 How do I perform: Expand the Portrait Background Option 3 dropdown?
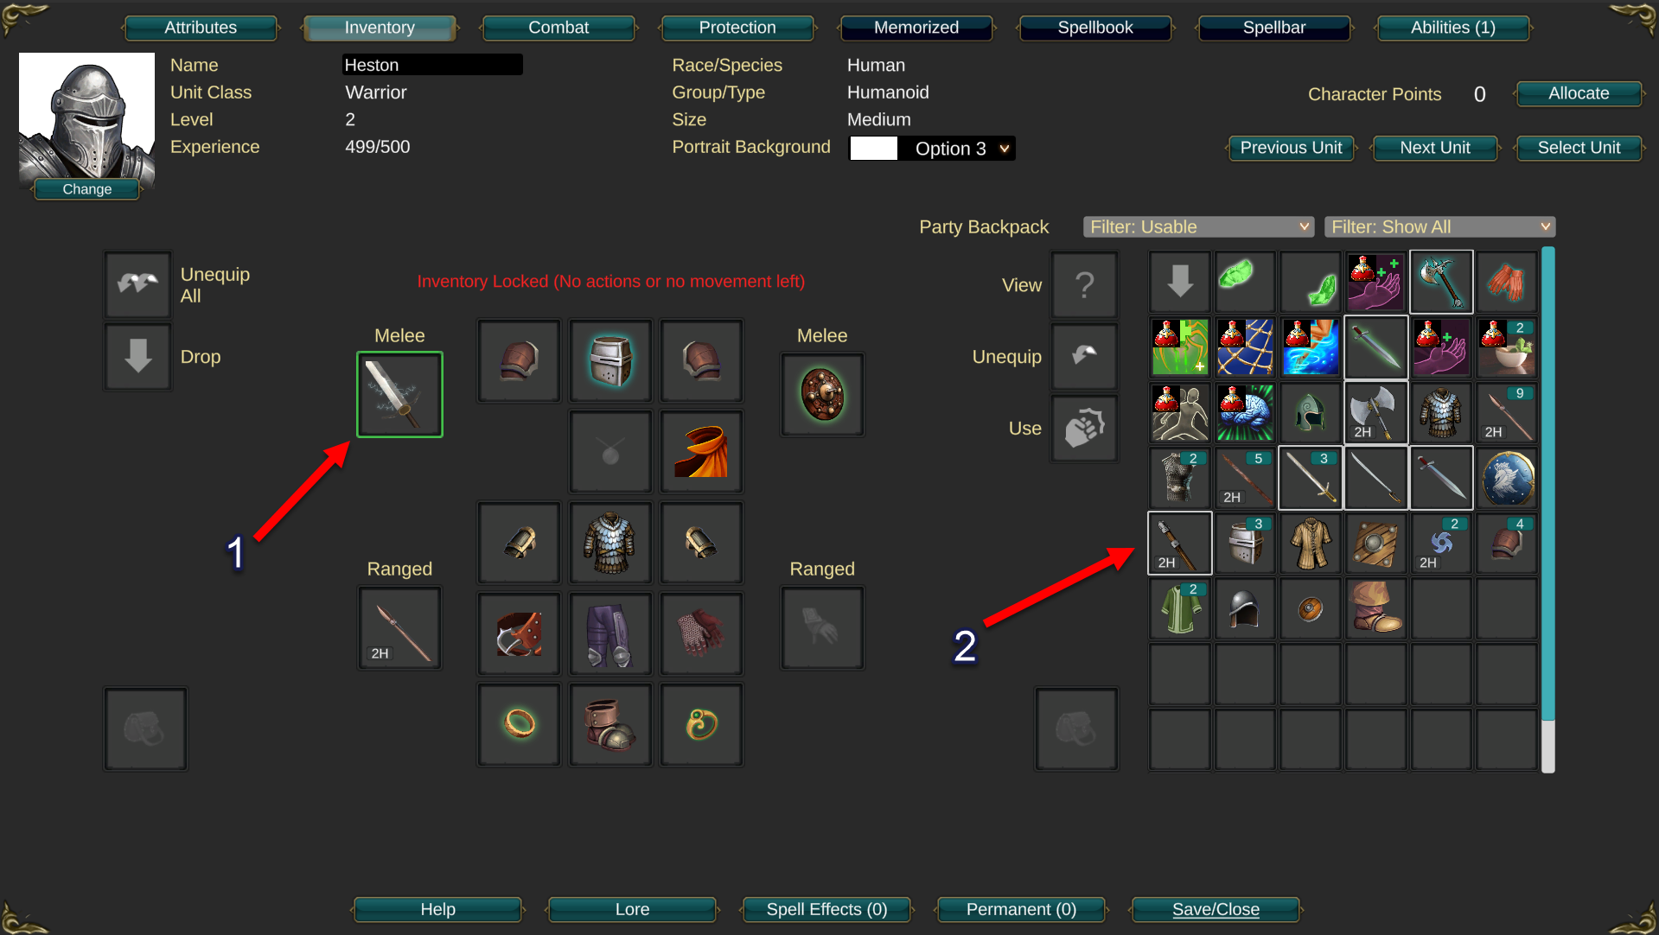pyautogui.click(x=957, y=149)
